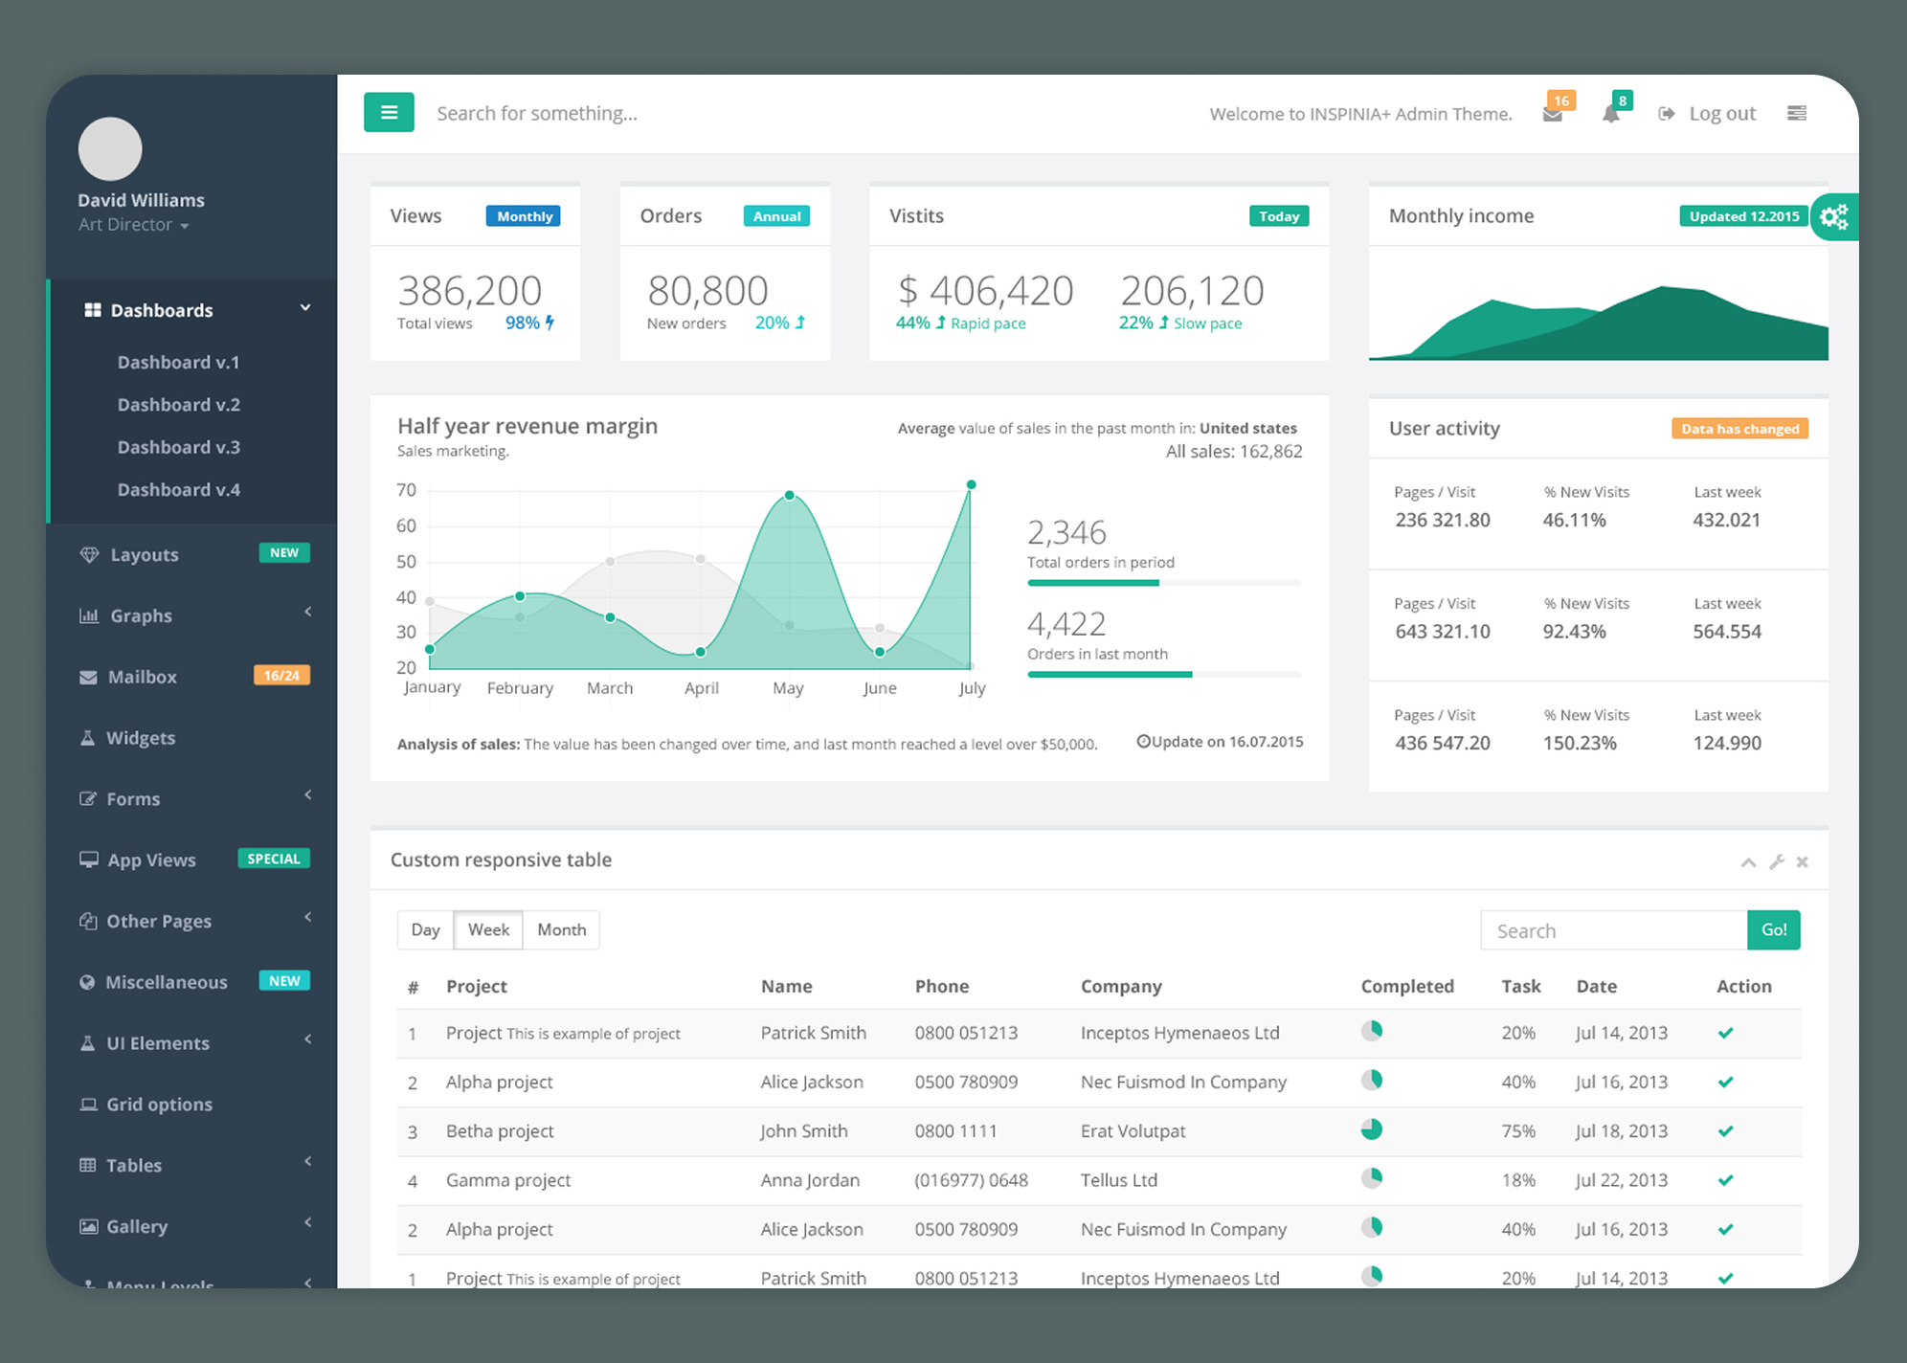Open the Mailbox menu item
Screen dimensions: 1907x1363
[x=143, y=677]
